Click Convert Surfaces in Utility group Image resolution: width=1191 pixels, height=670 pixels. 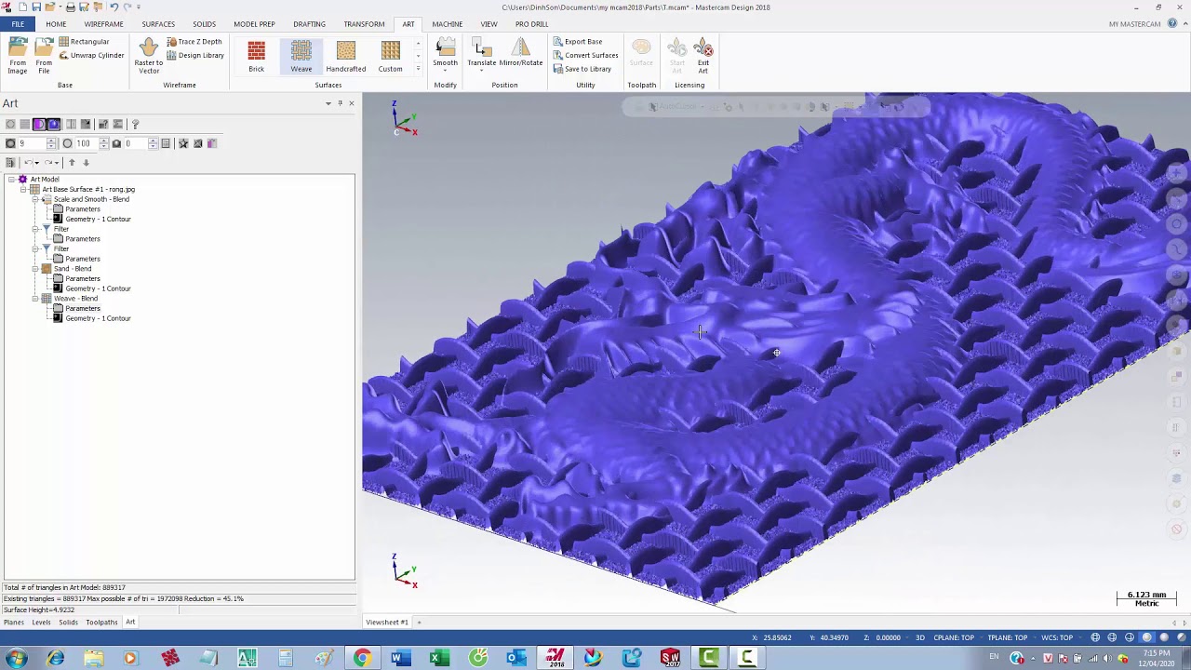coord(585,55)
